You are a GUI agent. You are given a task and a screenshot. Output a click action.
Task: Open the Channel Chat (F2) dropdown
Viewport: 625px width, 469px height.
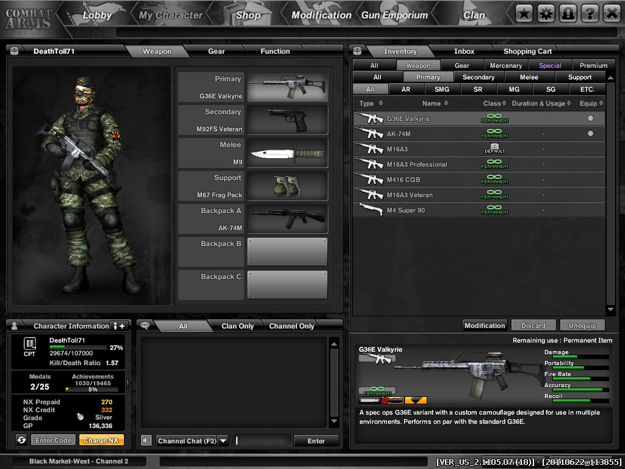(223, 441)
